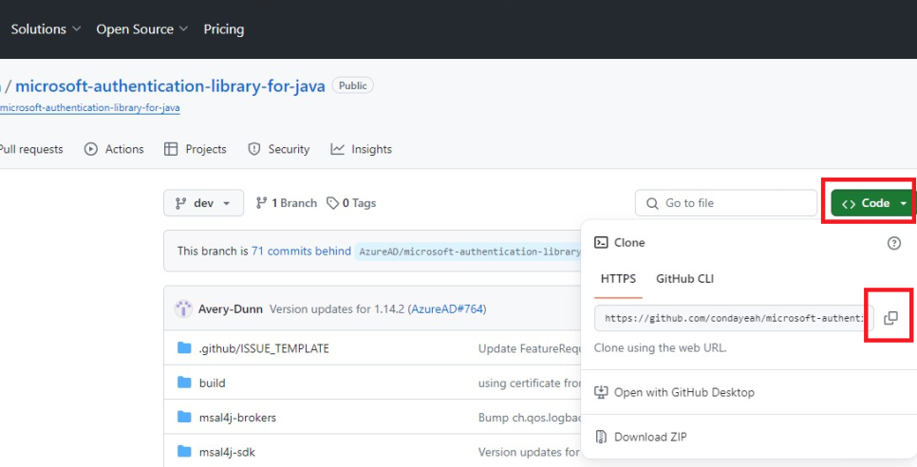The width and height of the screenshot is (917, 467).
Task: Open the Actions tab
Action: click(x=114, y=149)
